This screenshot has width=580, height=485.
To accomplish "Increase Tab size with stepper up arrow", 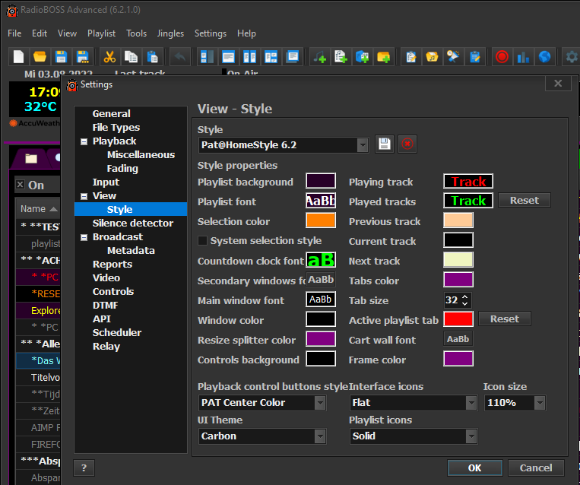I will coord(465,296).
